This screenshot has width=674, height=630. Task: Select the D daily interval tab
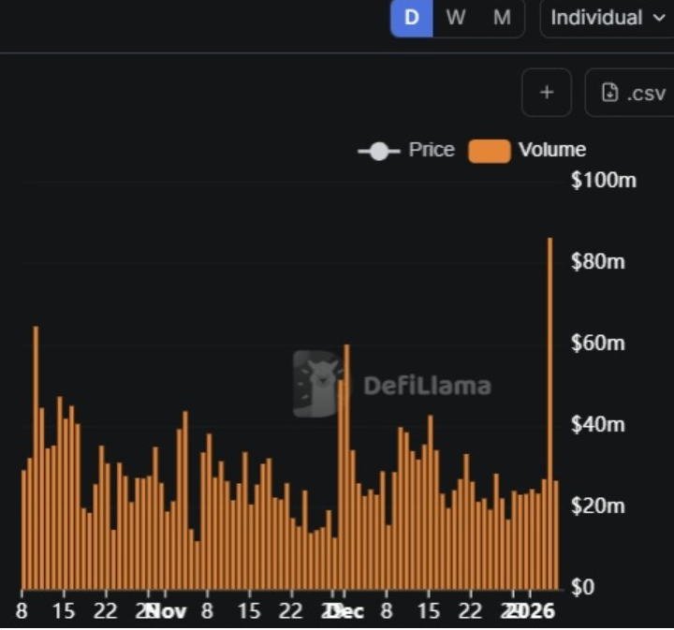pyautogui.click(x=411, y=18)
